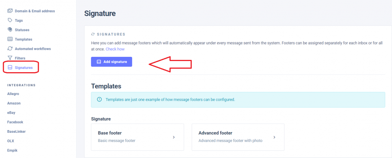Screen dimensions: 392x158
Task: Select the OLX integration
Action: point(11,141)
